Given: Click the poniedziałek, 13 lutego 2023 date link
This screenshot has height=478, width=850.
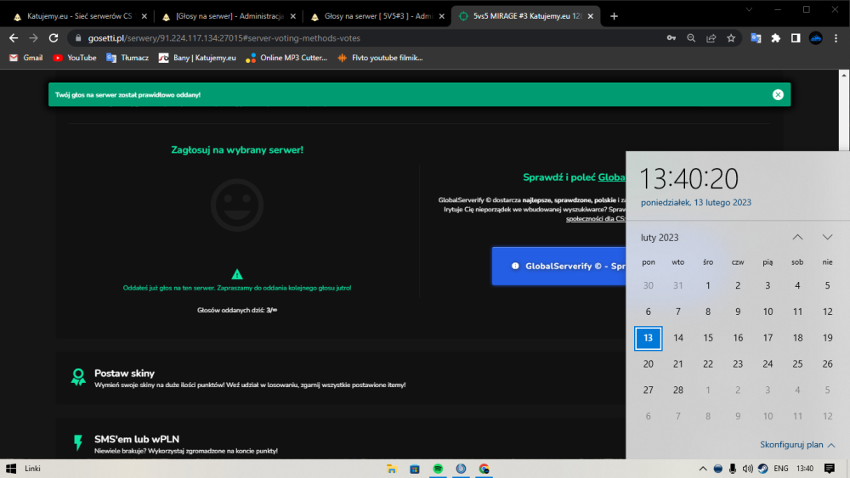Looking at the screenshot, I should click(696, 202).
